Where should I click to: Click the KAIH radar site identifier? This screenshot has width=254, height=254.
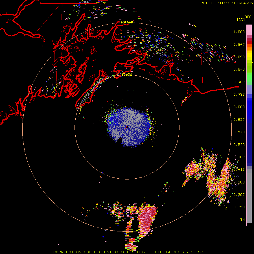[x=158, y=252]
